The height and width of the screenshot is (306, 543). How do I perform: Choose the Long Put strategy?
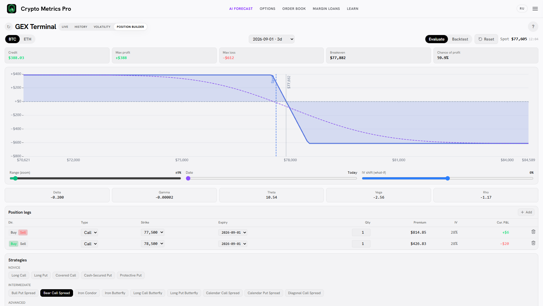41,275
